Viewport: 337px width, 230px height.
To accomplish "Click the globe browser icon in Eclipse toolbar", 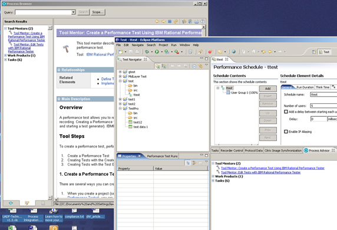I will (x=234, y=52).
